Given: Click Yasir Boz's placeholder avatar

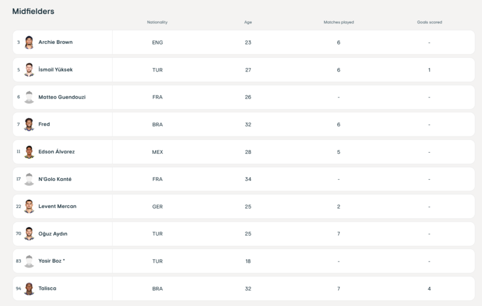Looking at the screenshot, I should coord(29,262).
